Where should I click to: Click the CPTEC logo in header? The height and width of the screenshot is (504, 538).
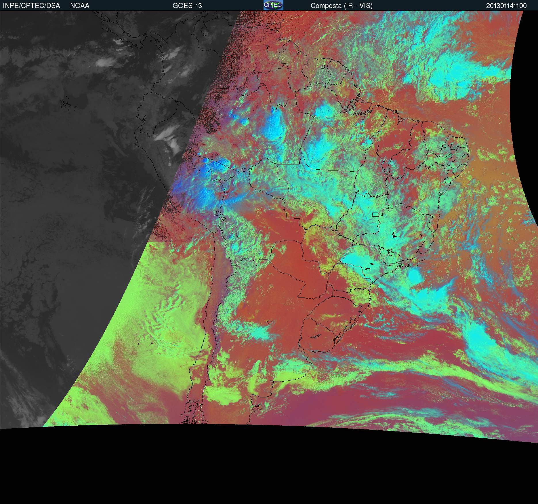pos(273,5)
